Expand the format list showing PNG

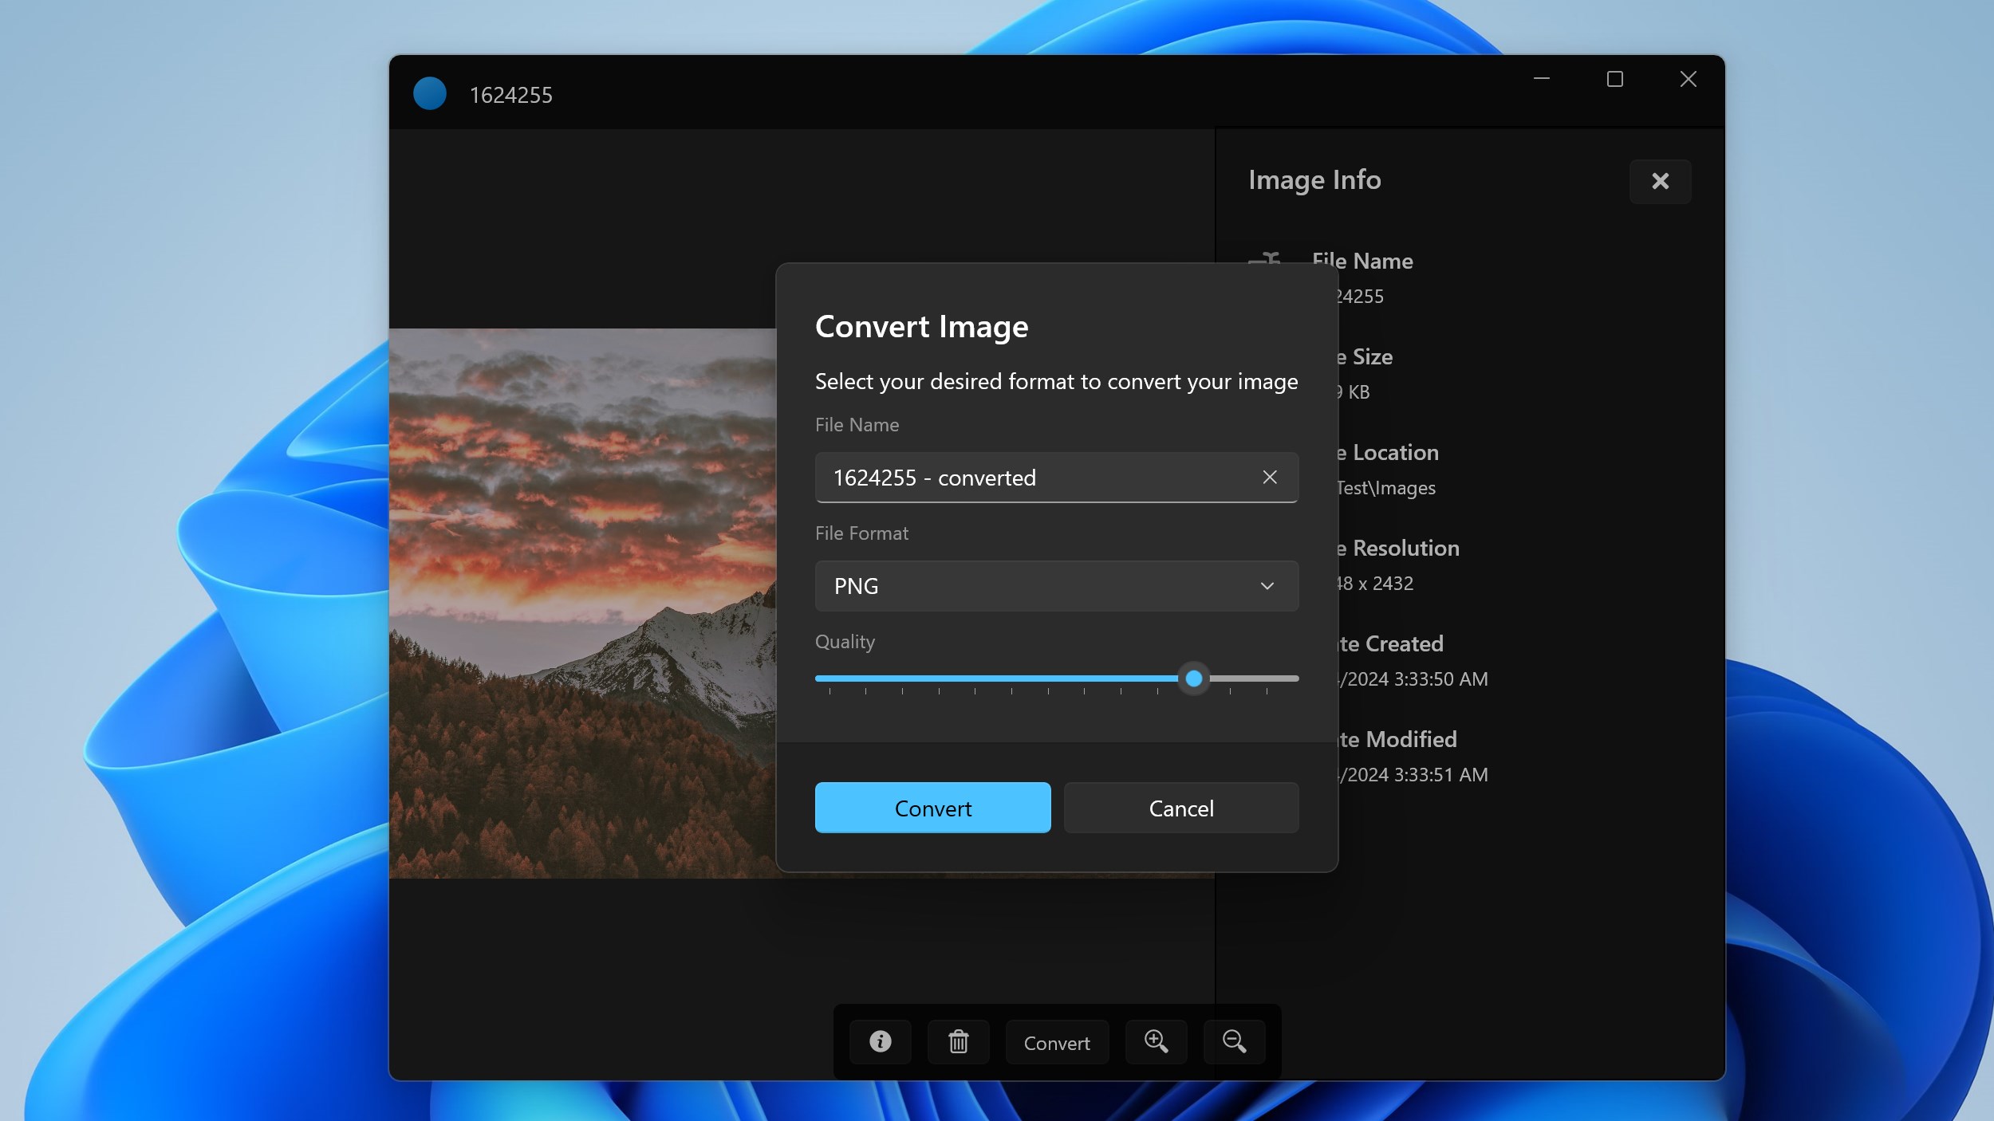(1056, 586)
